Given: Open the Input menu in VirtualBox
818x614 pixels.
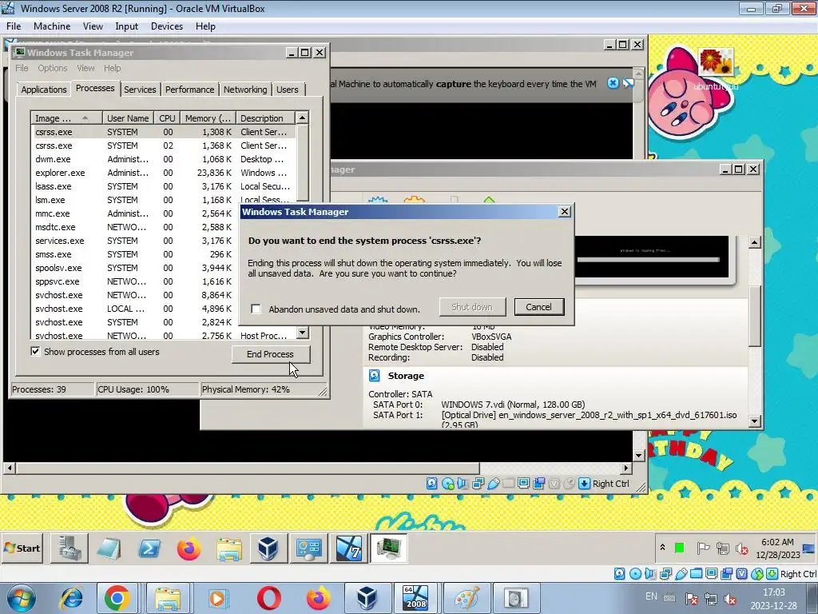Looking at the screenshot, I should [x=126, y=26].
